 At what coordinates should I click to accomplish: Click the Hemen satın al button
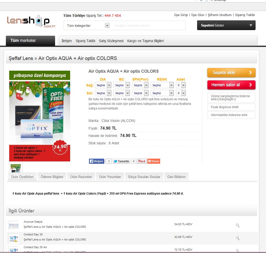231,85
